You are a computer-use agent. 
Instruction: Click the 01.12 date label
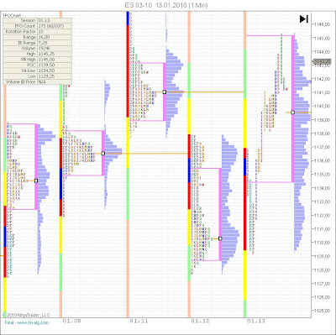(200, 321)
